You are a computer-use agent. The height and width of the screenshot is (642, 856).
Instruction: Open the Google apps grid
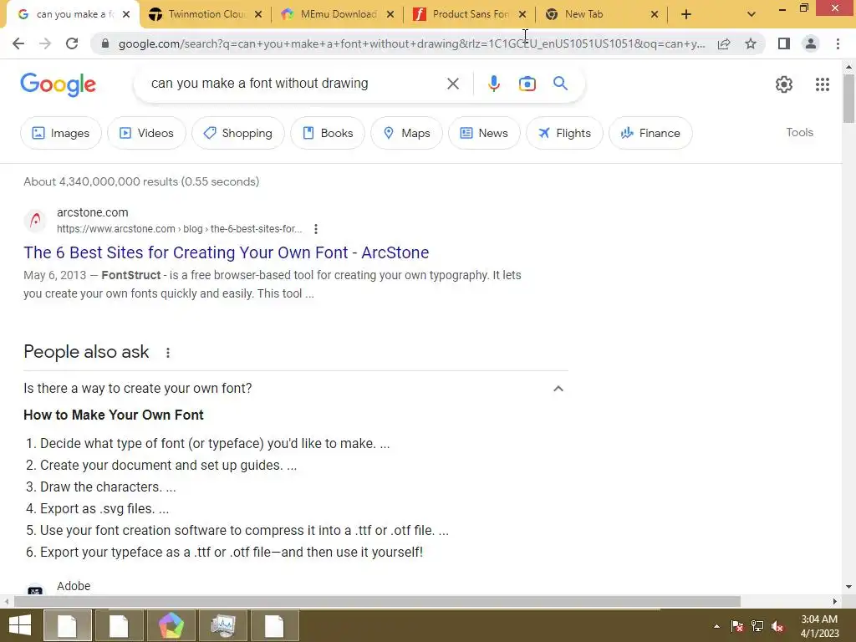coord(823,84)
